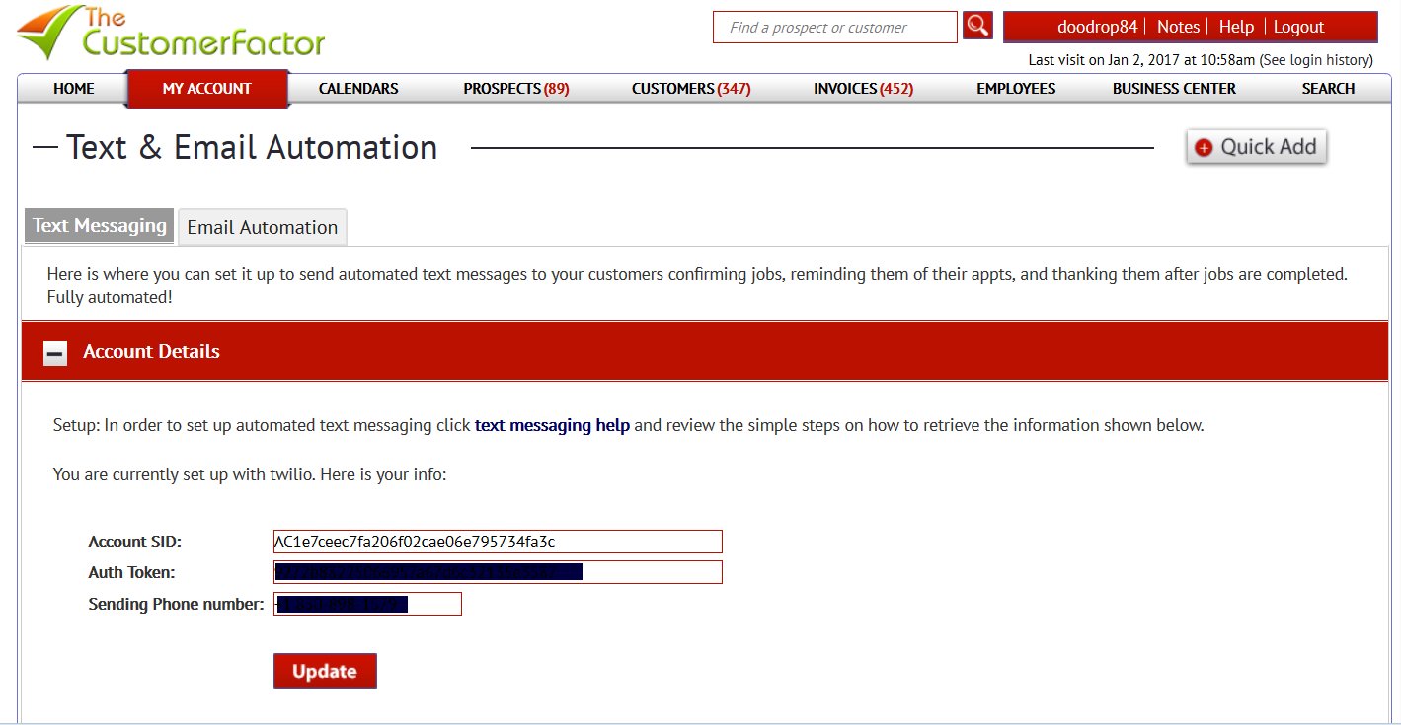The image size is (1401, 725).
Task: Open the Home menu item
Action: (x=74, y=89)
